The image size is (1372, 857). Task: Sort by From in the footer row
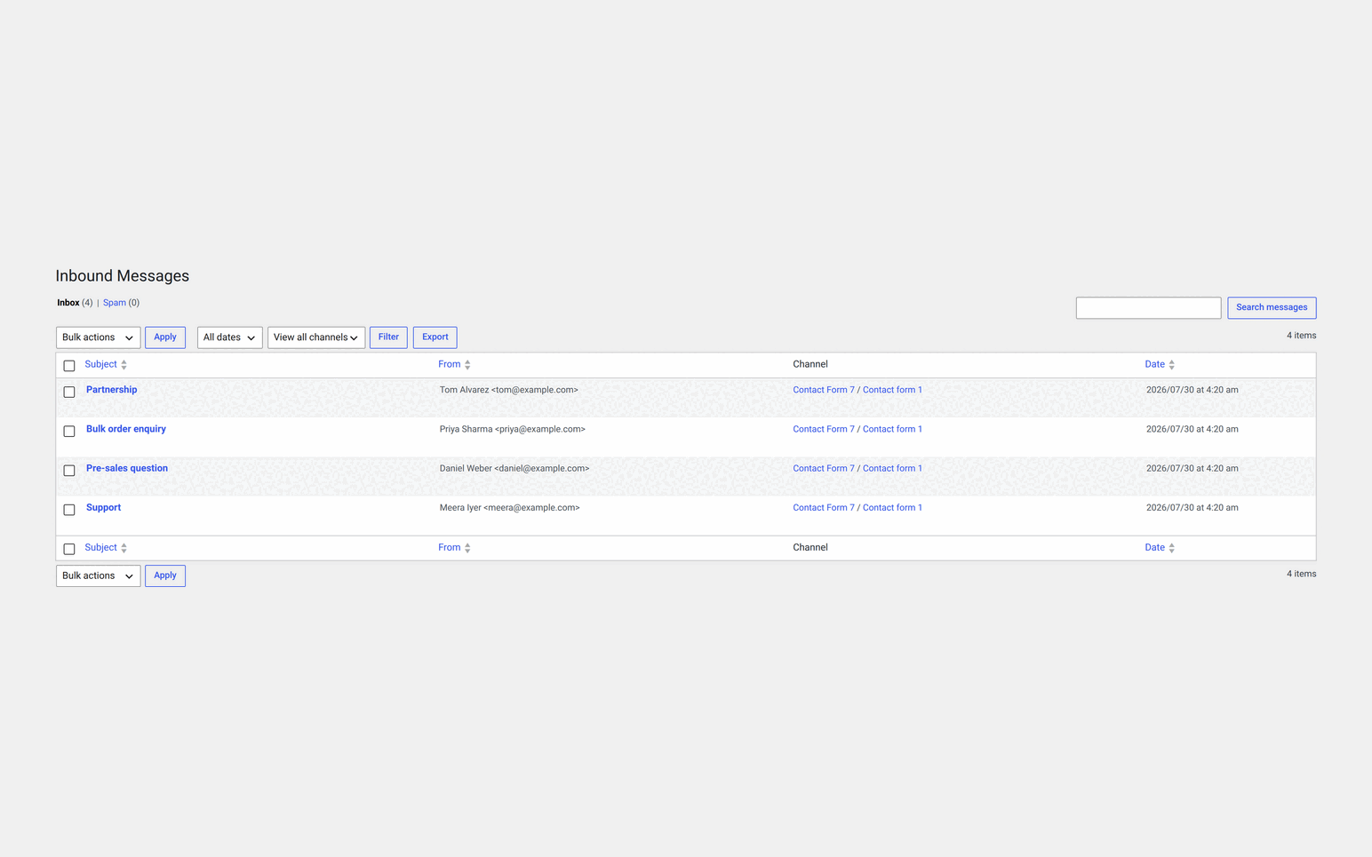pos(454,548)
